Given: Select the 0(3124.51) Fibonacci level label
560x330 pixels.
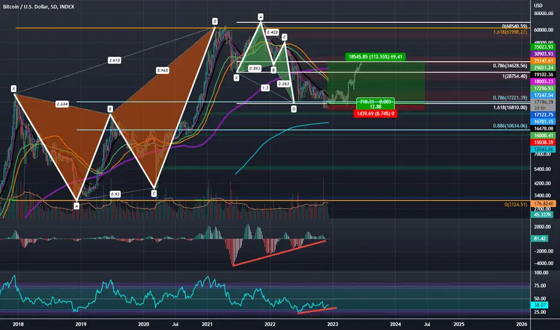Looking at the screenshot, I should pos(516,205).
